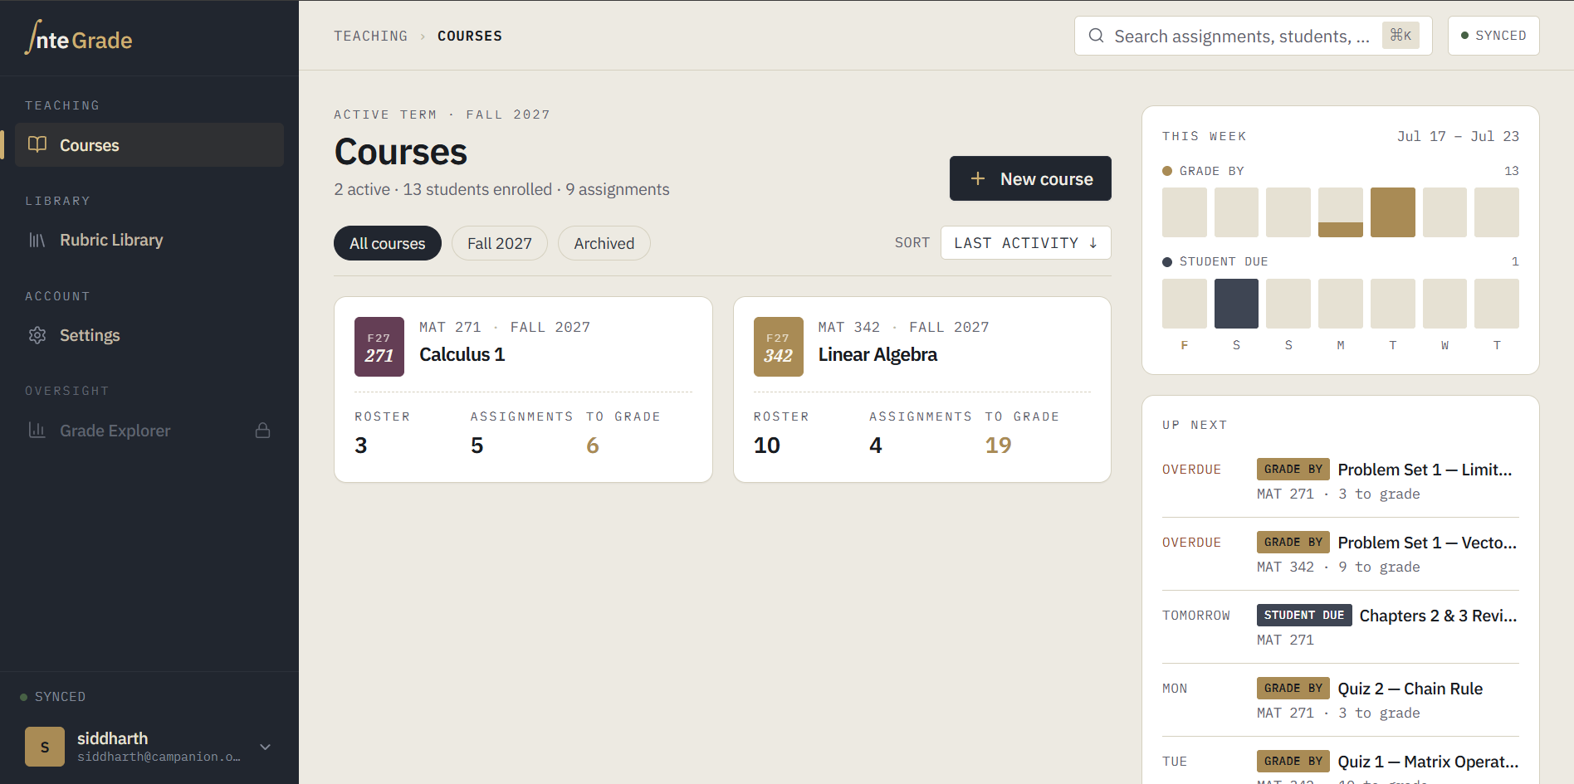The height and width of the screenshot is (784, 1574).
Task: Click the Calculus 1 assignments count 5
Action: [x=477, y=446]
